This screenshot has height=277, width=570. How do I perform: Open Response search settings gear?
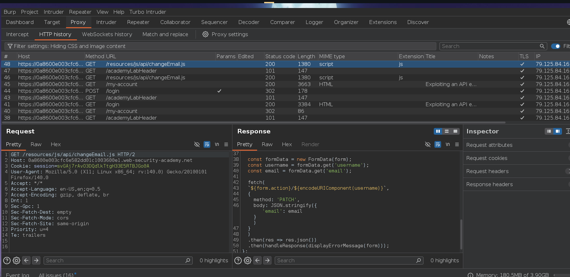pyautogui.click(x=247, y=260)
